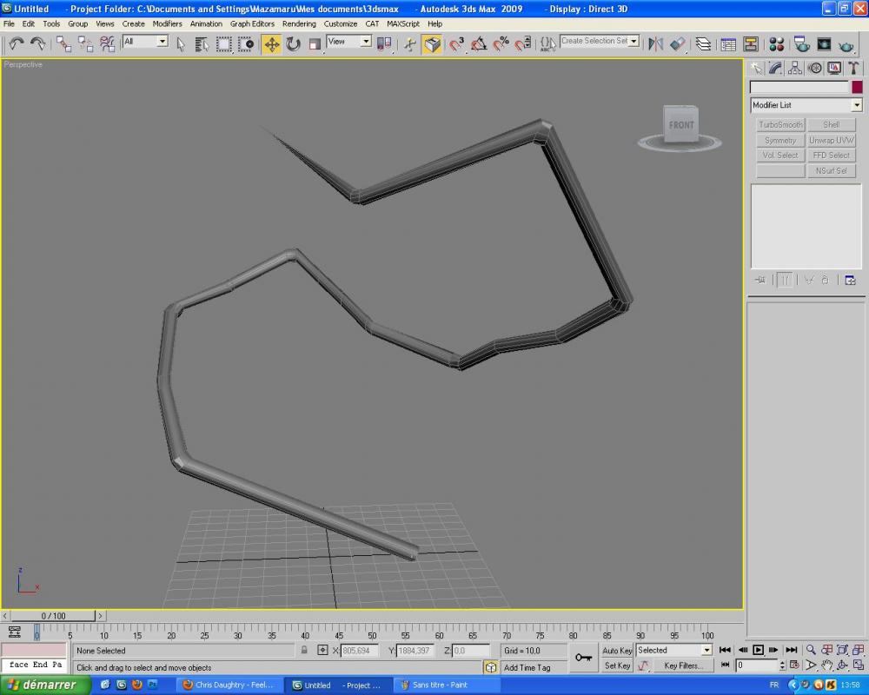Open the selection filter 'All' dropdown
Screen dimensions: 869x695
pos(162,42)
